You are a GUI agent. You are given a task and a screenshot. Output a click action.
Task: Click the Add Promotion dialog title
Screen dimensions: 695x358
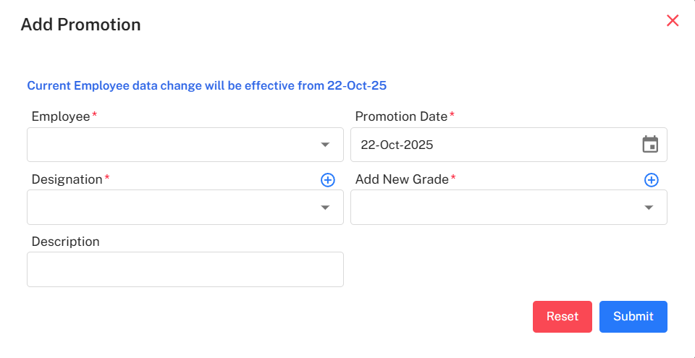(x=80, y=25)
